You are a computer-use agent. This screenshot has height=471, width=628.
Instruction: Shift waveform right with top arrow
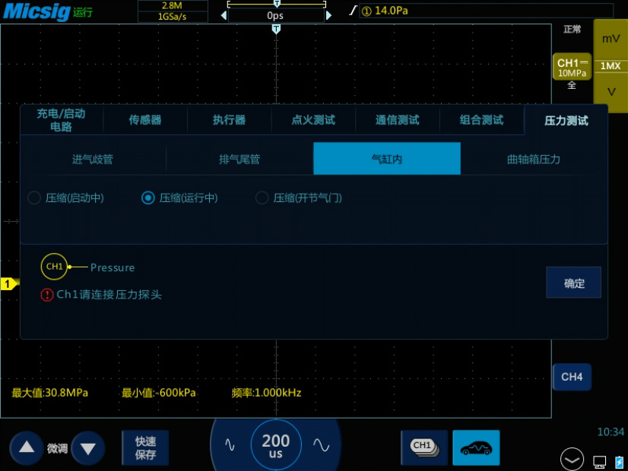click(328, 15)
